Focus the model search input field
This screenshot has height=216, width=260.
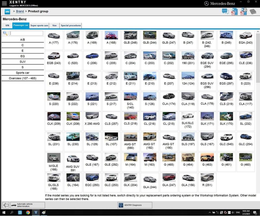pyautogui.click(x=26, y=33)
